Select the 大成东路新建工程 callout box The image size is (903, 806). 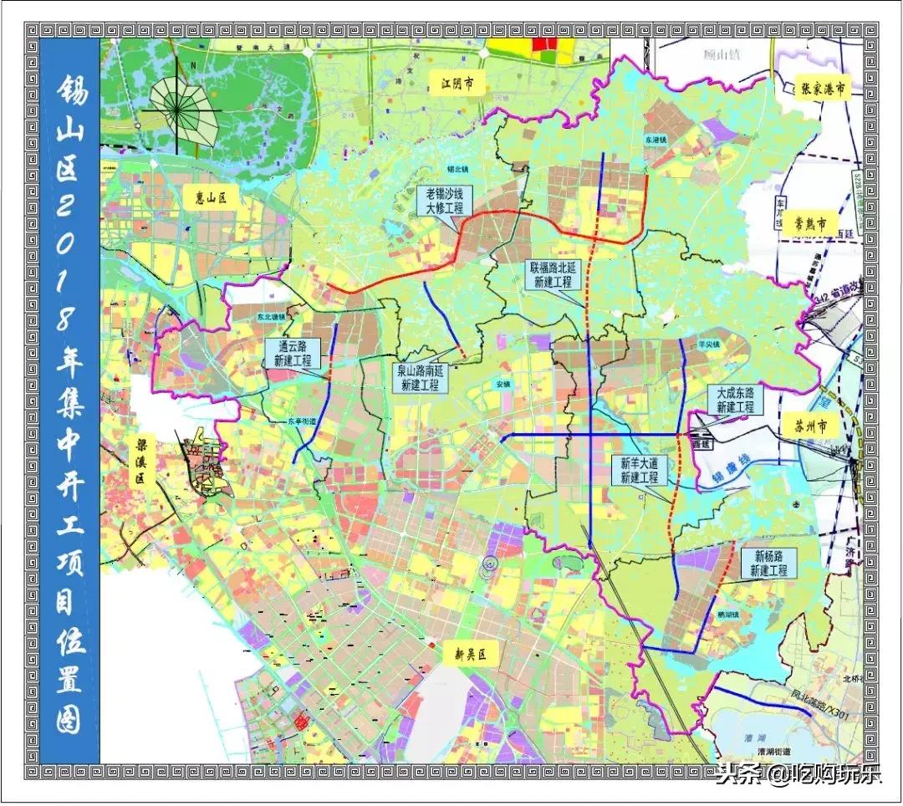click(x=734, y=400)
